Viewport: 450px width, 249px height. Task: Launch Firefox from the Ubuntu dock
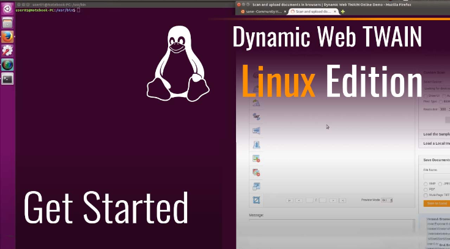coord(7,37)
